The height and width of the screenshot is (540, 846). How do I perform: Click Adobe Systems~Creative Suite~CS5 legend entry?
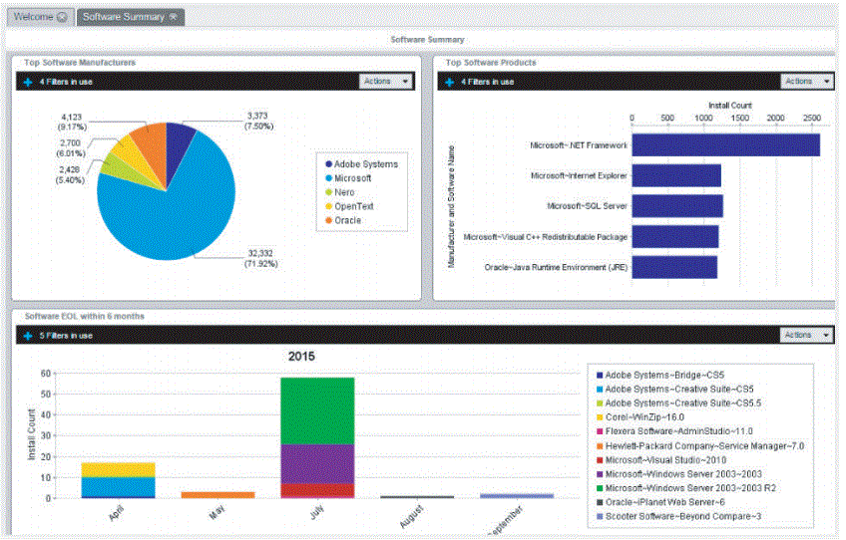(x=675, y=390)
